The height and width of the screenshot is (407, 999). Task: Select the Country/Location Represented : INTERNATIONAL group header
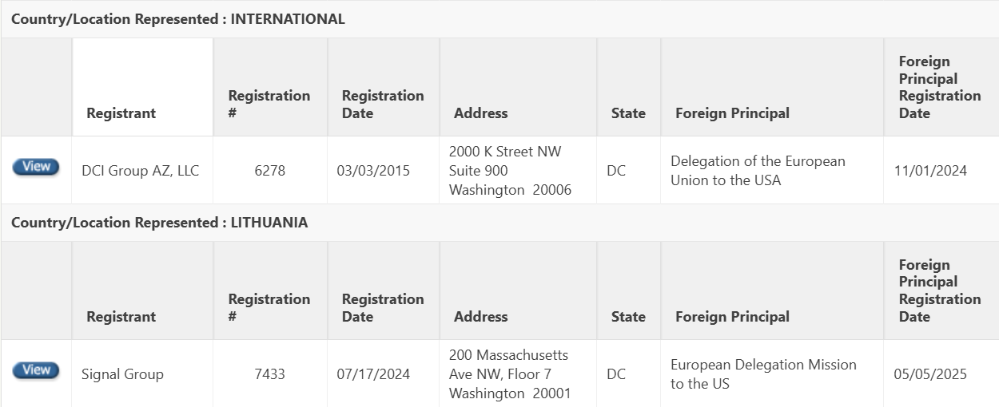click(499, 19)
